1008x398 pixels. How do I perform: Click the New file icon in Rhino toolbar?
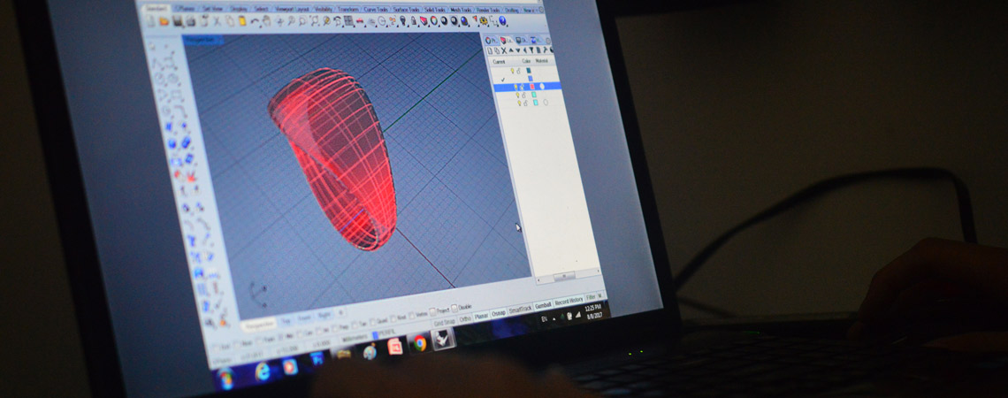150,21
